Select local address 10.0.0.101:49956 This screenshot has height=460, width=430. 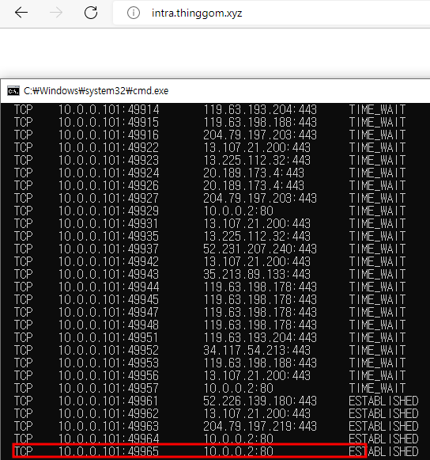click(x=108, y=375)
